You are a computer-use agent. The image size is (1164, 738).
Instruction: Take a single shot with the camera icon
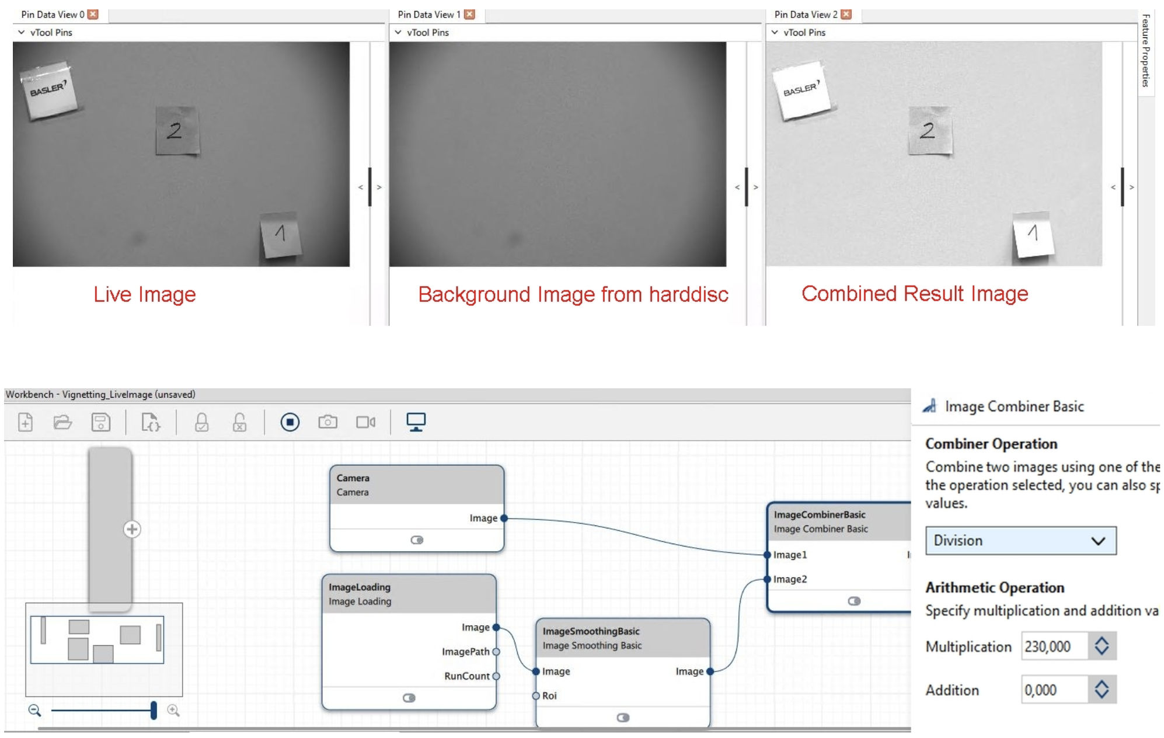[328, 422]
